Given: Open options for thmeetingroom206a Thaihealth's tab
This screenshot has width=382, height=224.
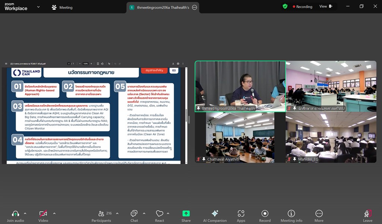Looking at the screenshot, I should (194, 7).
